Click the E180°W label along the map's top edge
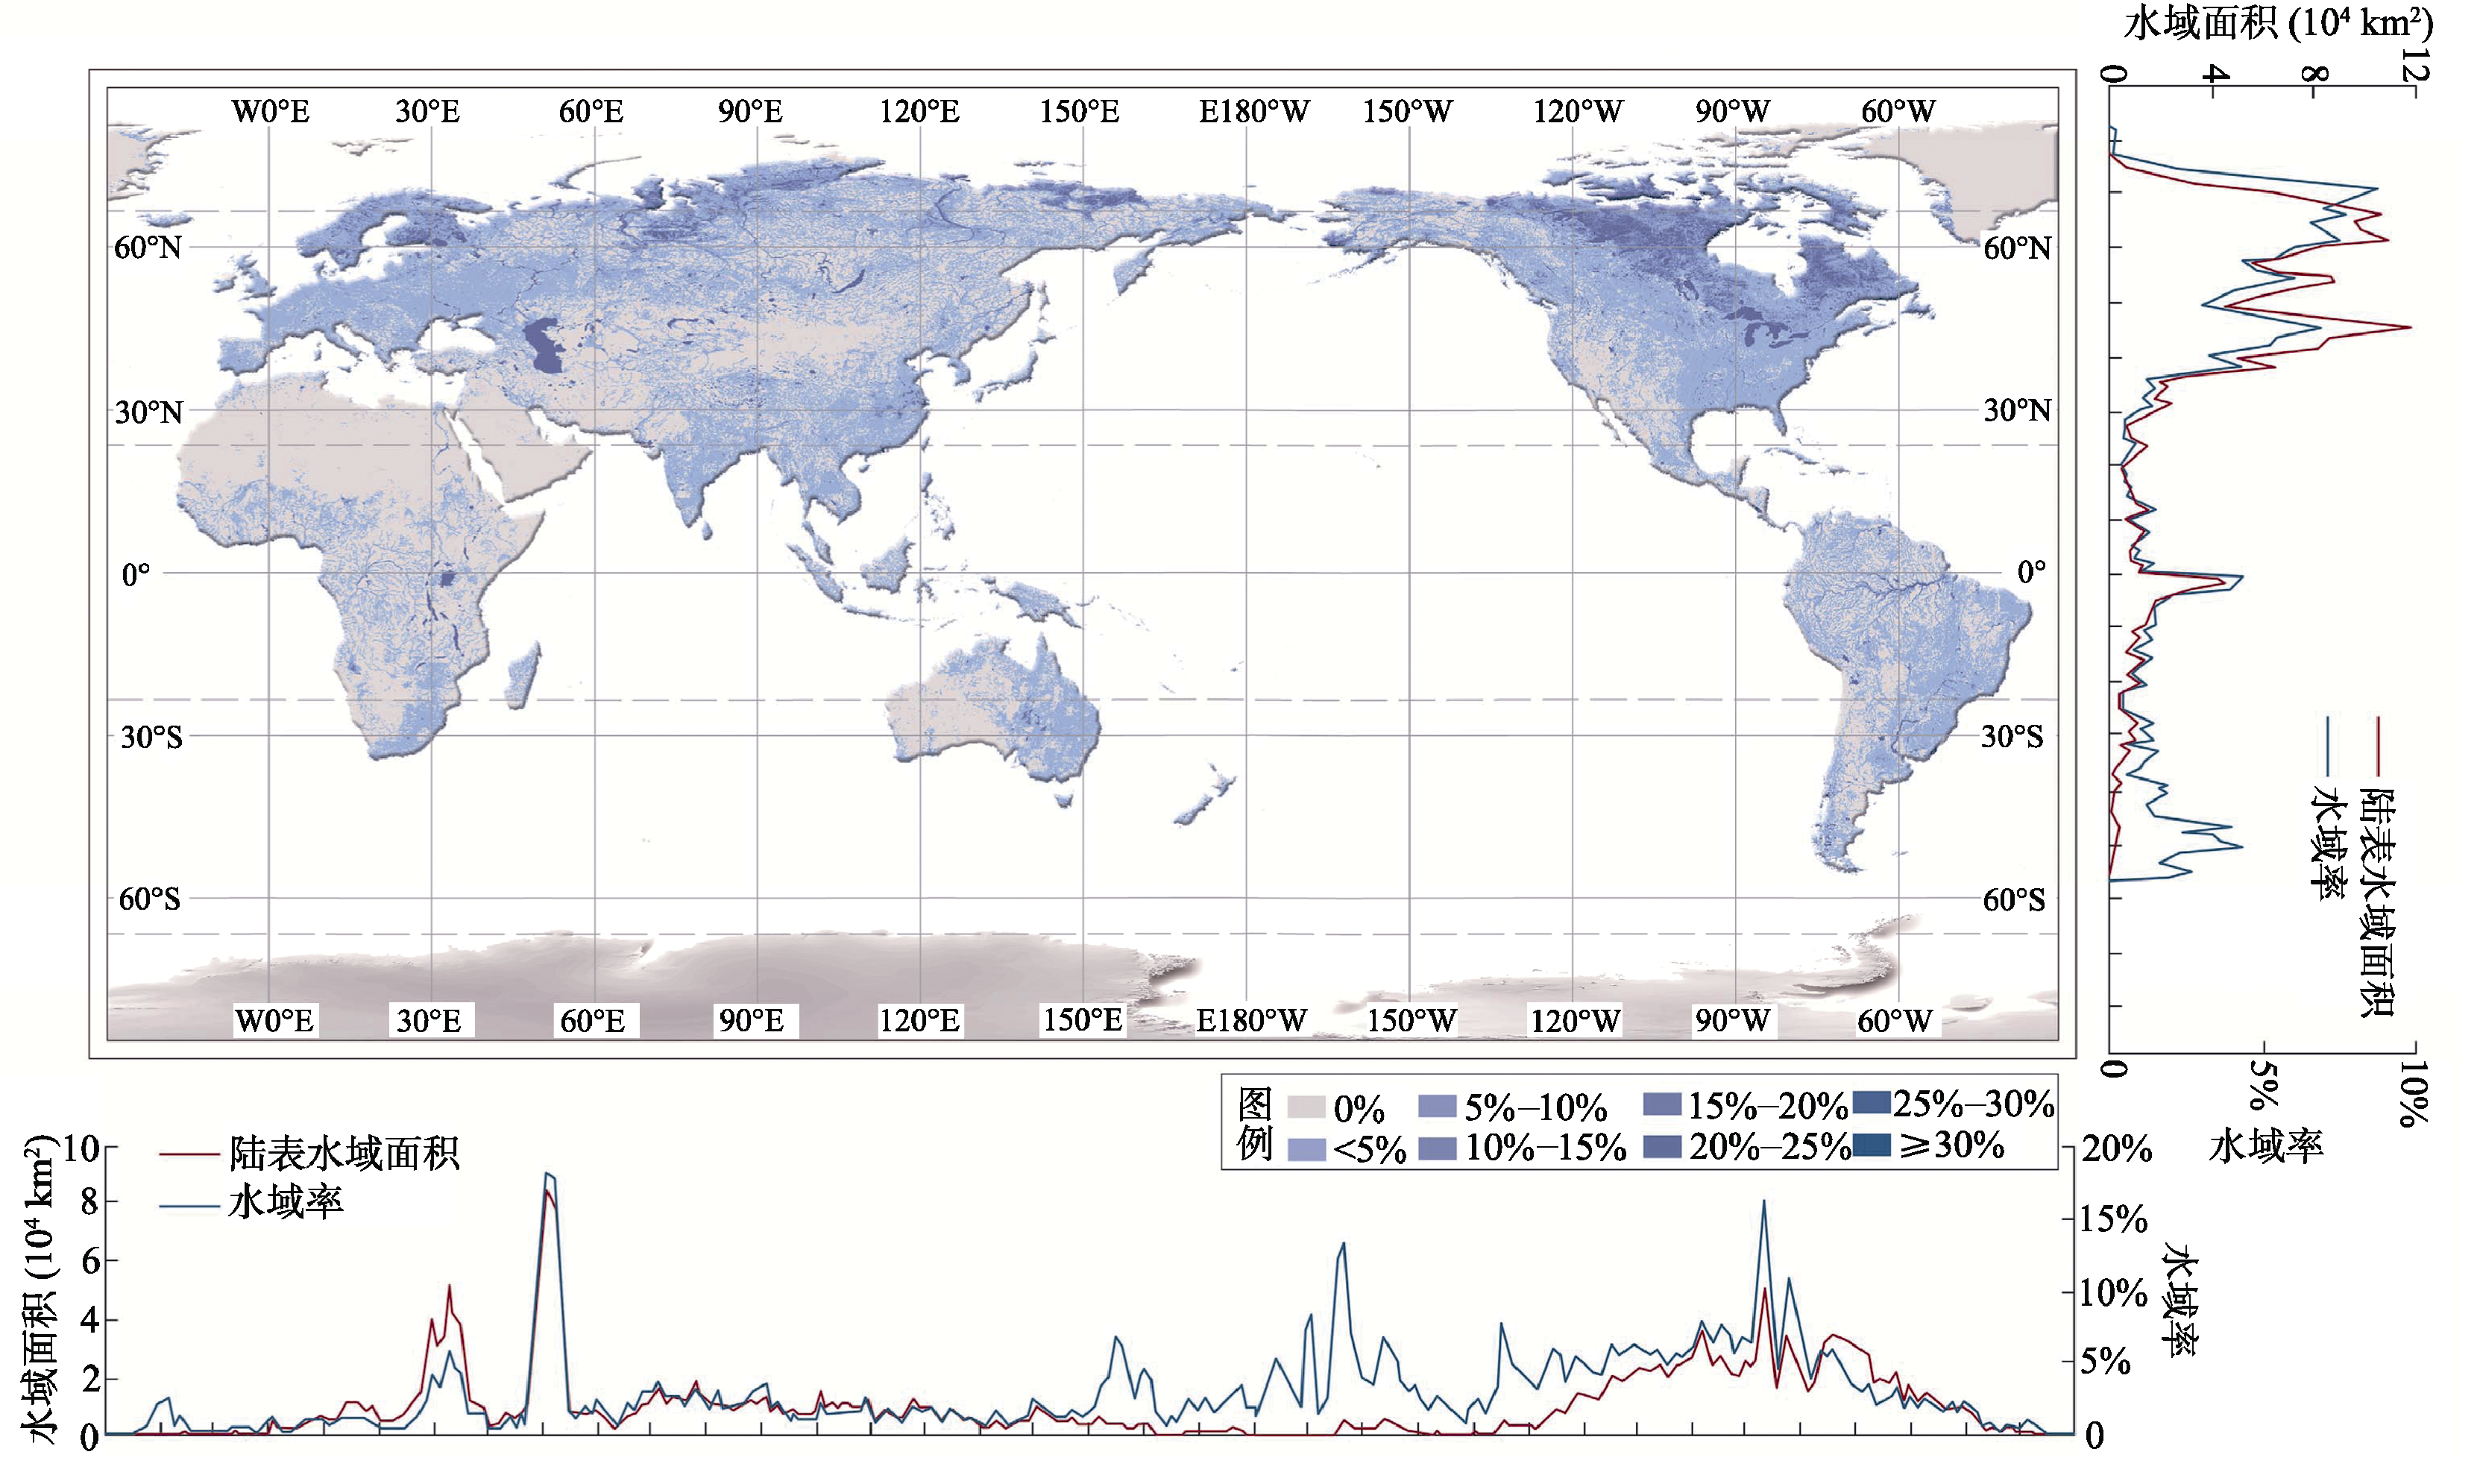The width and height of the screenshot is (2480, 1484). point(1254,111)
